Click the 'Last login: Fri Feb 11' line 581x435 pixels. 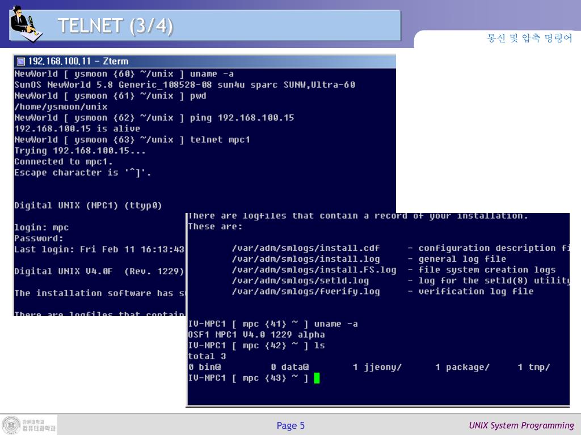tap(99, 249)
